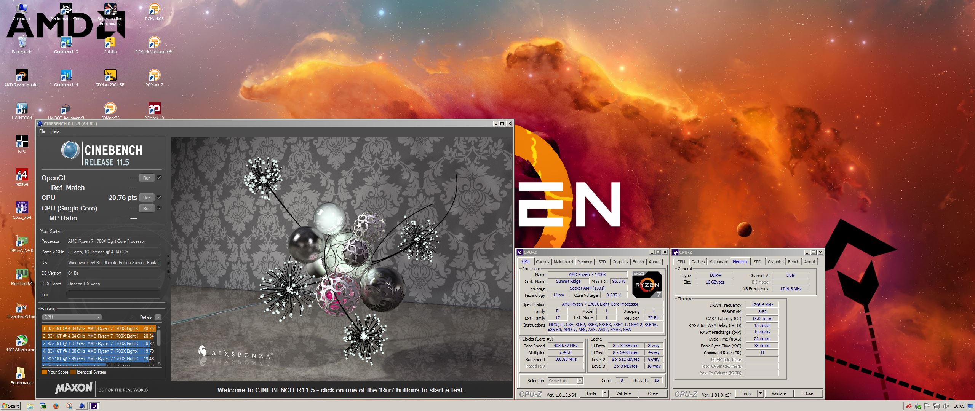This screenshot has height=411, width=975.
Task: Toggle the CPU test checkbox
Action: (160, 198)
